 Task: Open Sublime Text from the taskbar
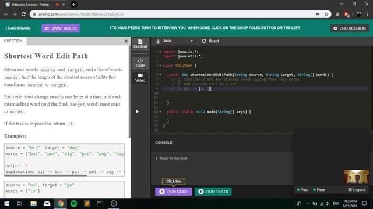(x=87, y=204)
